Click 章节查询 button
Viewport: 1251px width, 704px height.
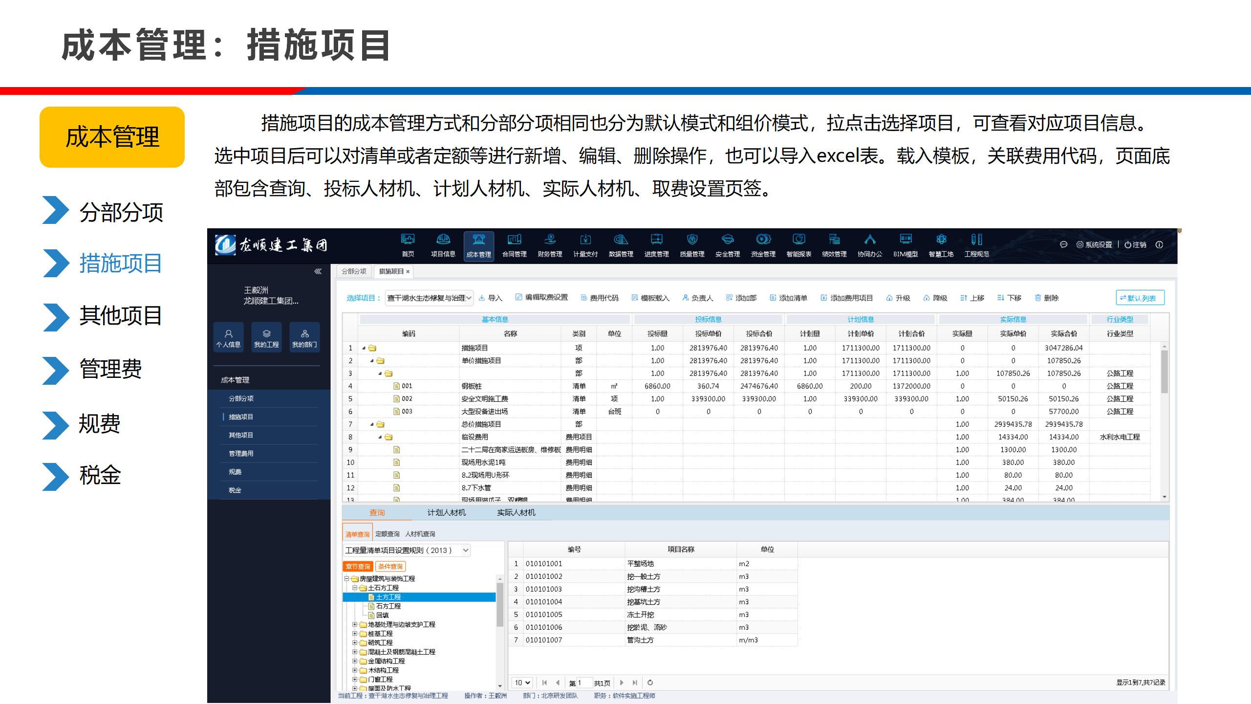coord(358,567)
